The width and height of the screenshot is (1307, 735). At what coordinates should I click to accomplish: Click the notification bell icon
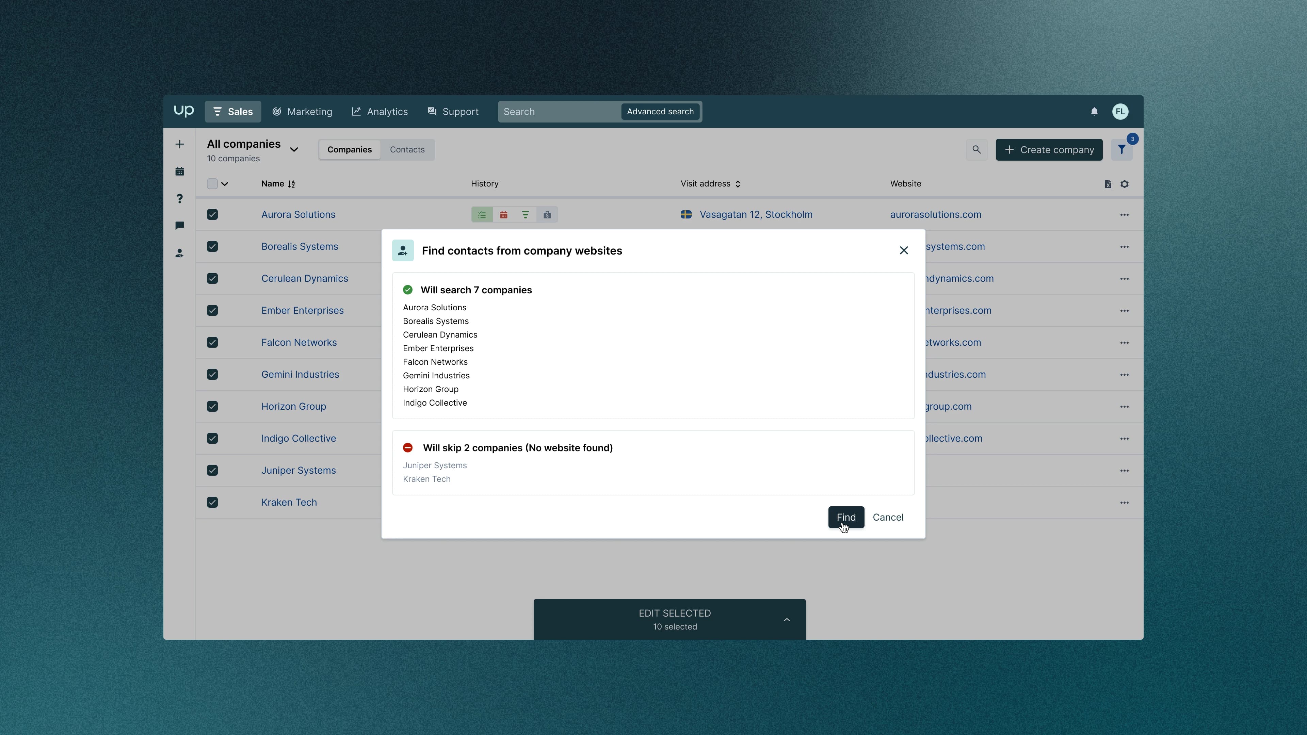[1094, 112]
